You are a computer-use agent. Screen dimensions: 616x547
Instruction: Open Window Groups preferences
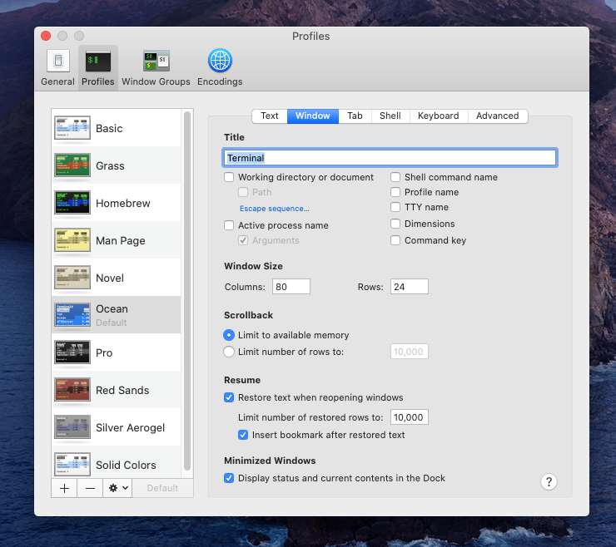[156, 67]
